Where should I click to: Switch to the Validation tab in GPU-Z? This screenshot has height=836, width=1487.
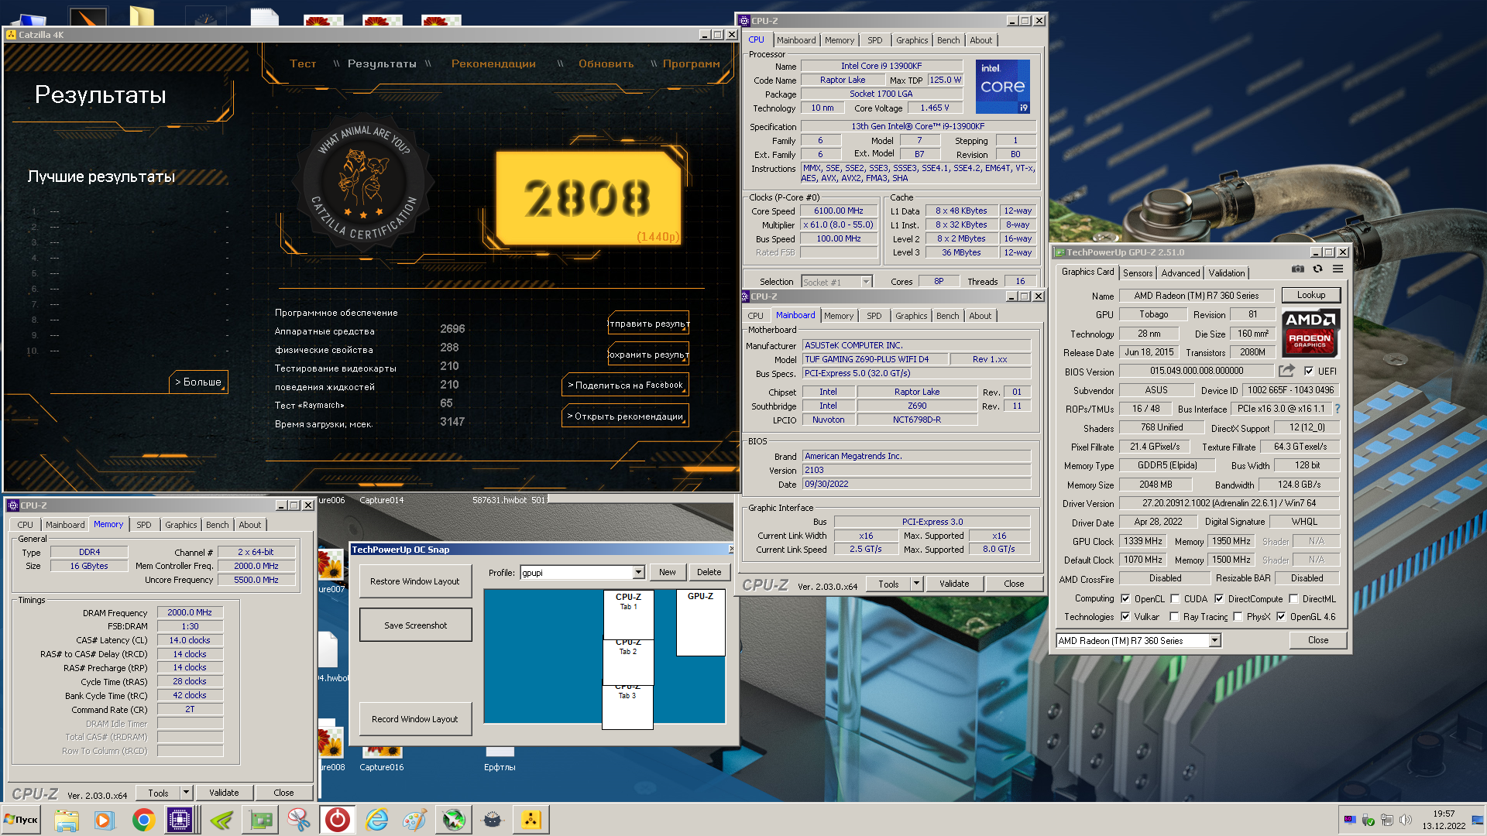tap(1227, 272)
